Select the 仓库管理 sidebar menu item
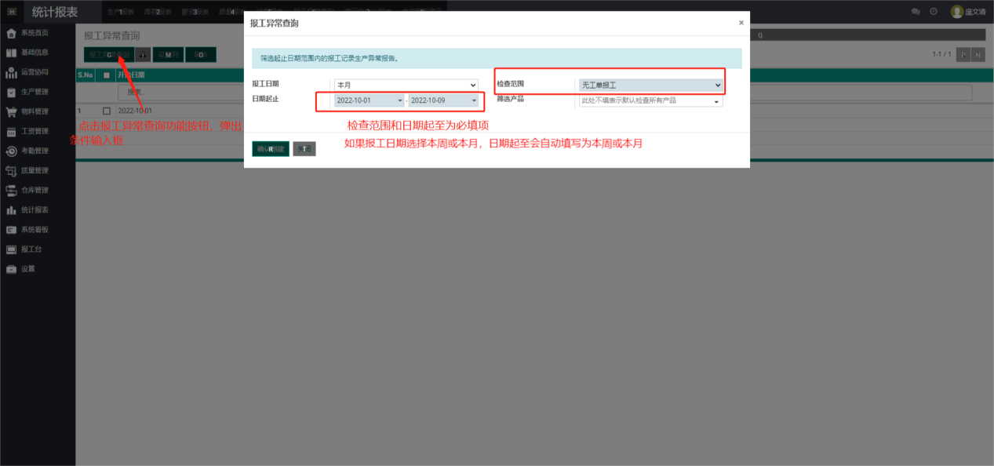This screenshot has width=994, height=466. click(x=35, y=190)
